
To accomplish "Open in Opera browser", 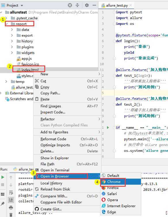I will [121, 200].
